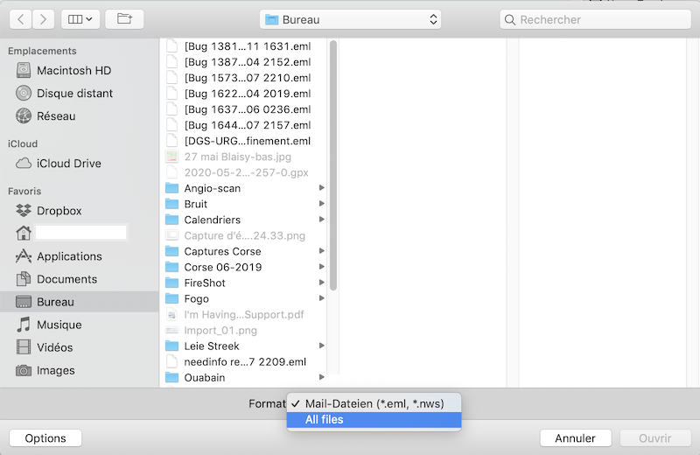This screenshot has width=700, height=455.
Task: Expand Corse 06-2019 folder arrow
Action: 321,267
